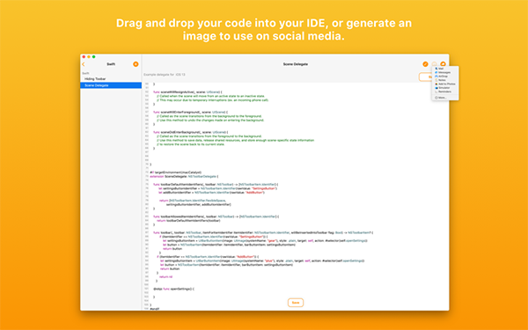Image resolution: width=528 pixels, height=330 pixels.
Task: Choose Messages in the share menu
Action: [x=444, y=72]
